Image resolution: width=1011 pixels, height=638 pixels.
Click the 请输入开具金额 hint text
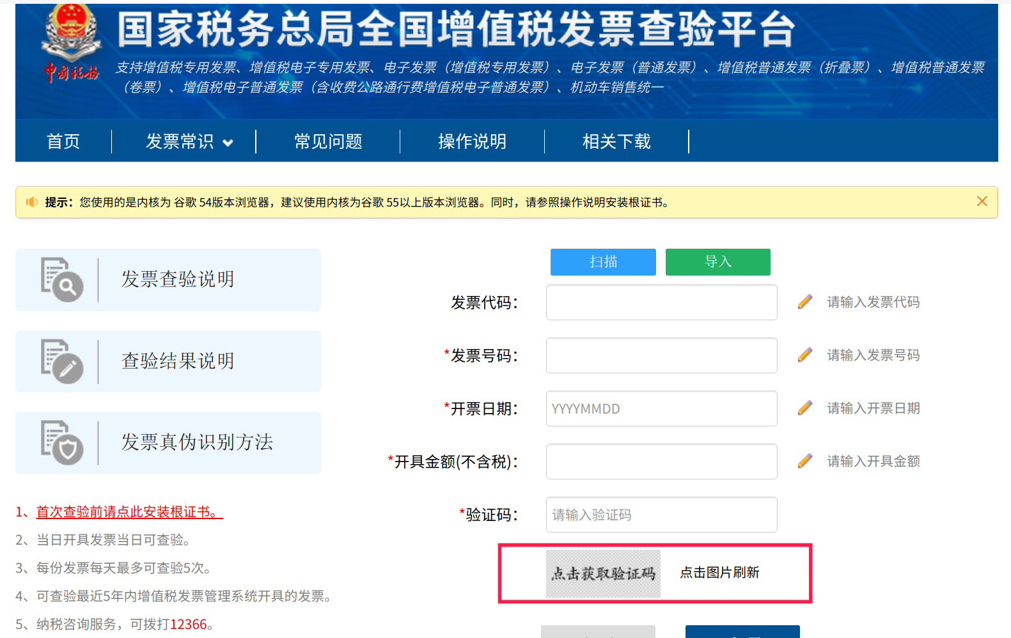click(x=874, y=461)
